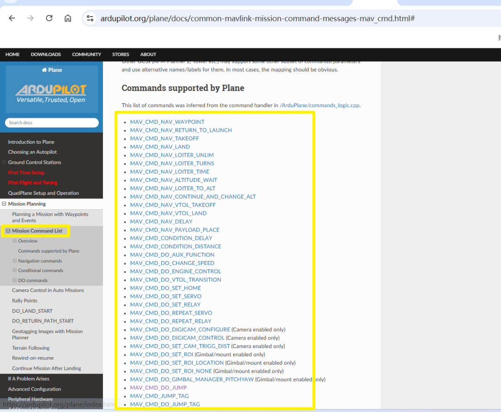Open MAV_CMD_DO_AUX_FUNCTION link

[172, 255]
